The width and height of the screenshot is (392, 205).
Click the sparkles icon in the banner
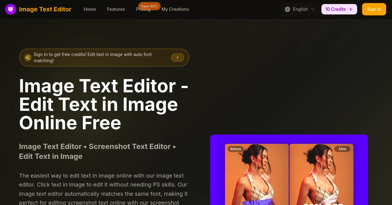[28, 58]
